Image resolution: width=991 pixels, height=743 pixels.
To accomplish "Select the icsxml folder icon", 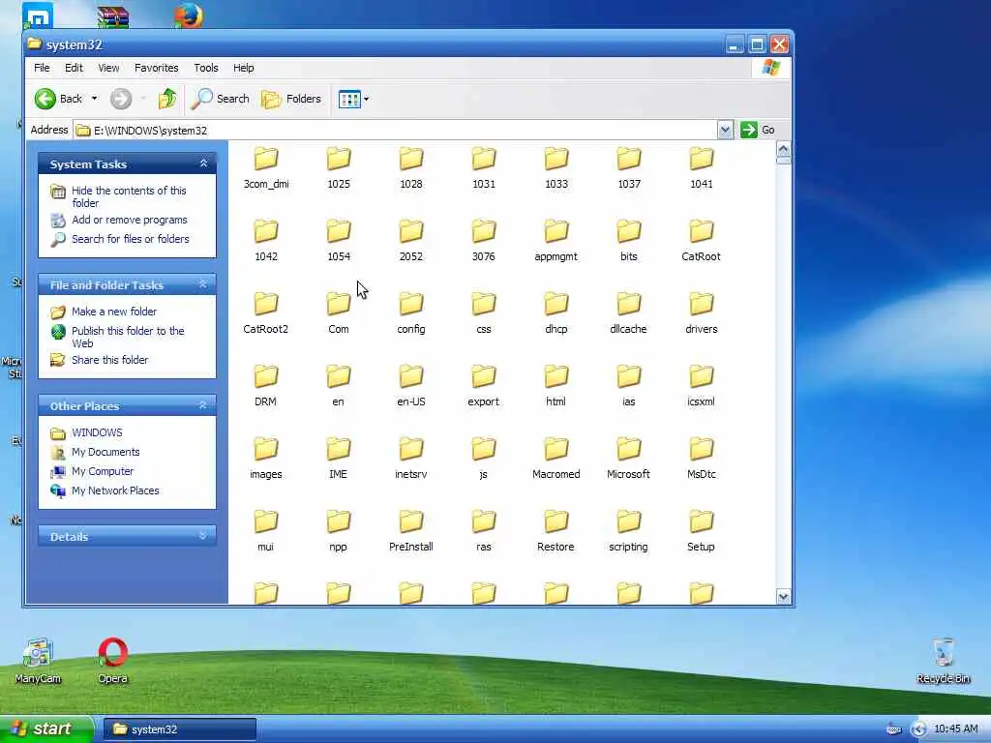I will (x=701, y=376).
